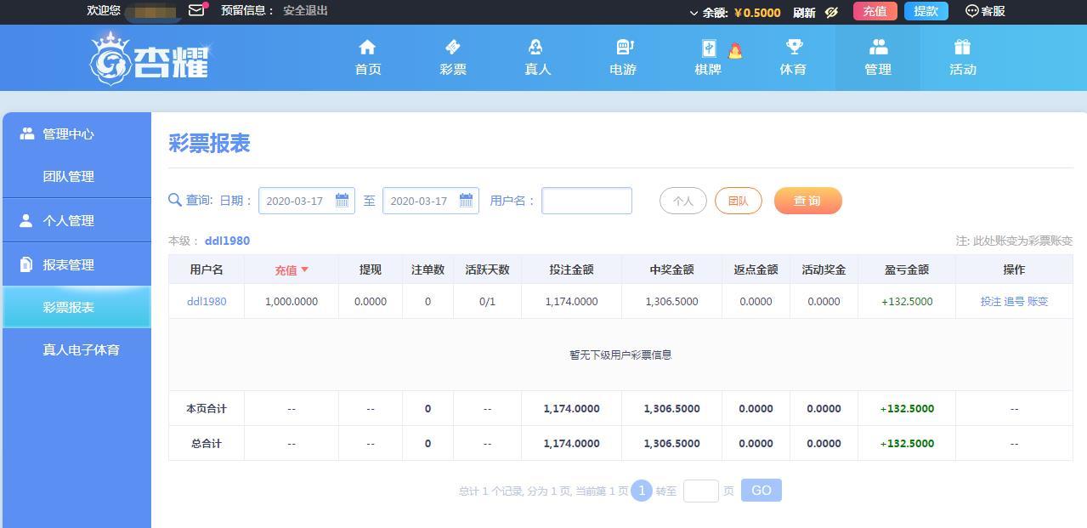
Task: Click the 投注金额 column header
Action: pos(571,270)
